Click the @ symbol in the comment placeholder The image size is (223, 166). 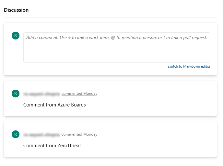113,38
